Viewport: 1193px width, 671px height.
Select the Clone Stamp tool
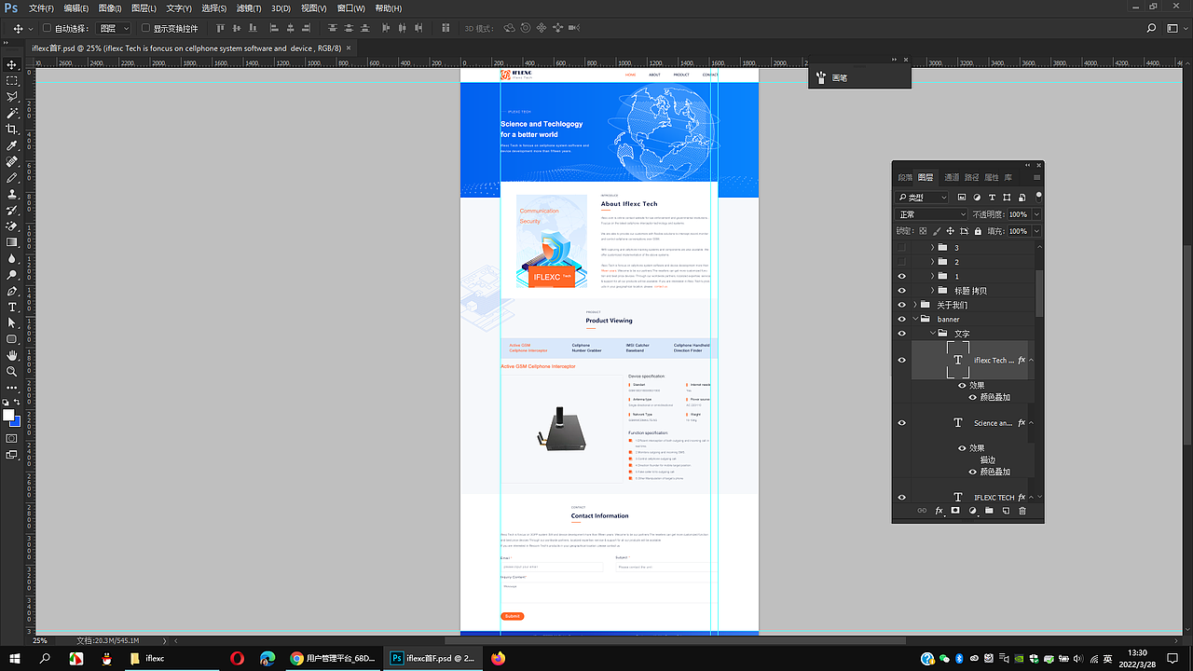[12, 194]
